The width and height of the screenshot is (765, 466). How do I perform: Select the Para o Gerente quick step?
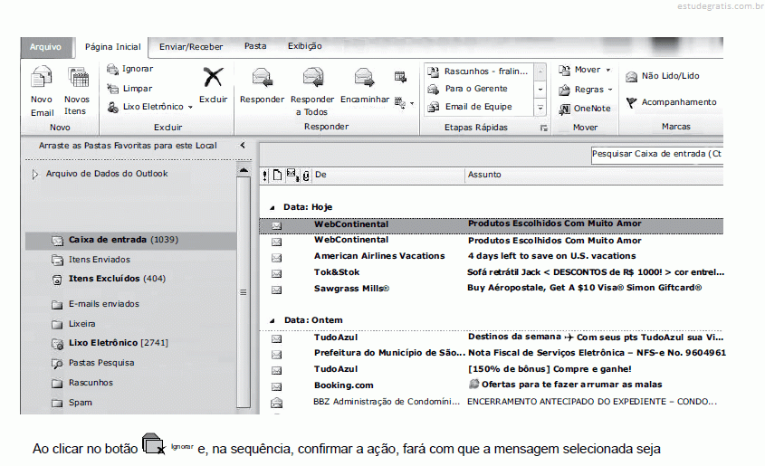[468, 89]
